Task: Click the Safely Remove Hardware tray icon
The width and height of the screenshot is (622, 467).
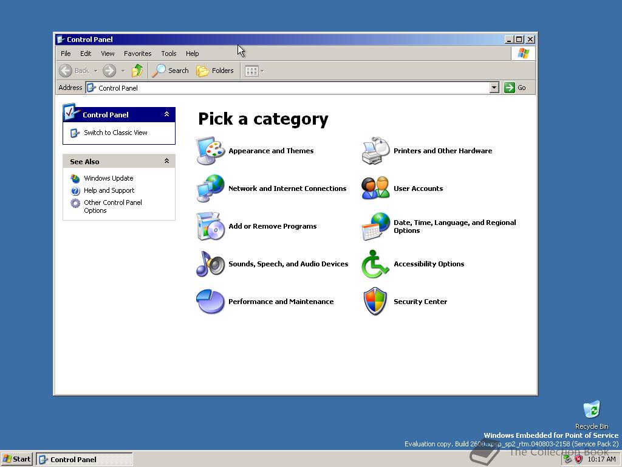Action: (x=568, y=460)
